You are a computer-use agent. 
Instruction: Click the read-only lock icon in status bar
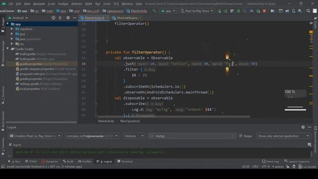coord(288,167)
